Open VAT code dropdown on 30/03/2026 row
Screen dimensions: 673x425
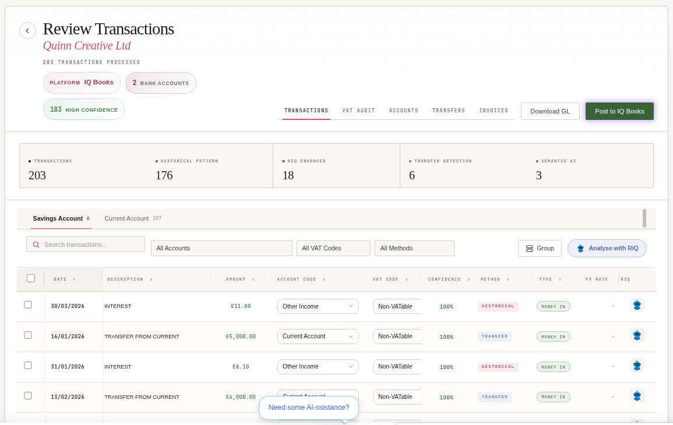397,306
